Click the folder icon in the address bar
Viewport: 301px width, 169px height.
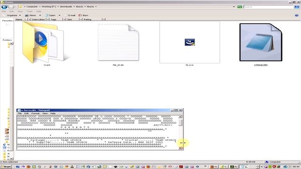point(20,7)
